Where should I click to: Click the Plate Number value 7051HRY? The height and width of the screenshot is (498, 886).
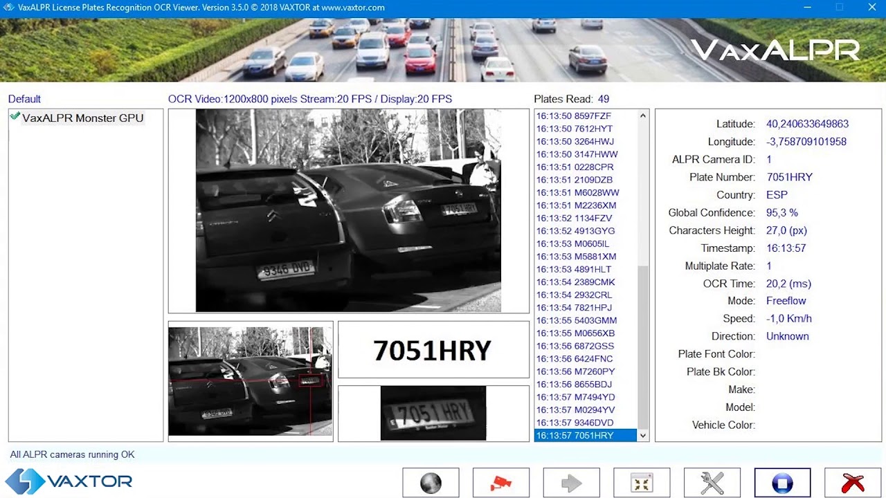(790, 177)
